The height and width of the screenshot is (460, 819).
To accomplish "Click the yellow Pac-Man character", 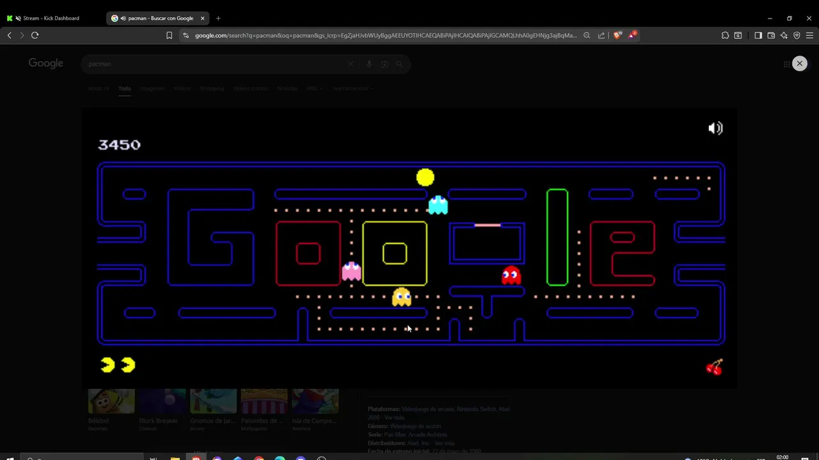I will pyautogui.click(x=425, y=177).
